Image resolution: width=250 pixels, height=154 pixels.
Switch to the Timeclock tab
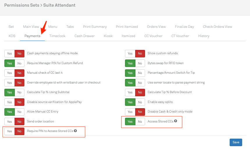(x=57, y=36)
